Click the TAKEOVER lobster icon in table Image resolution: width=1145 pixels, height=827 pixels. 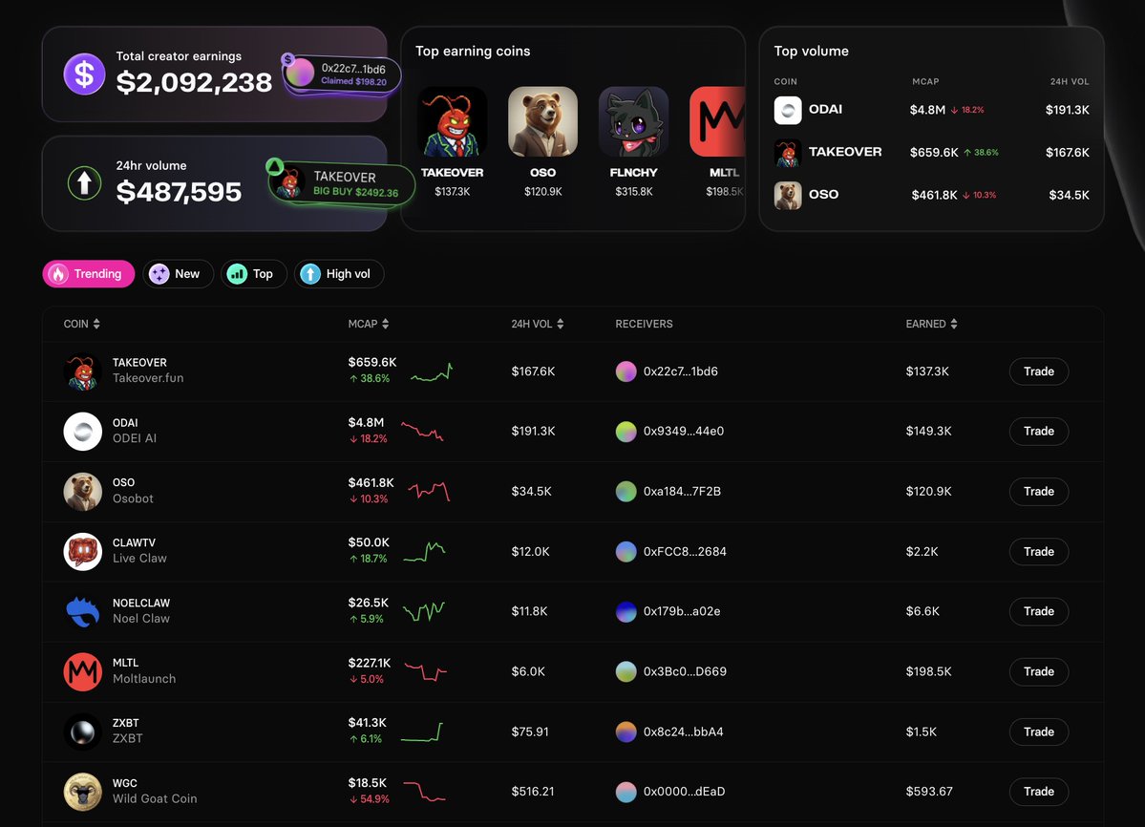[82, 371]
